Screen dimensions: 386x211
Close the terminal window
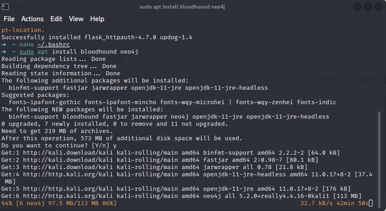tap(380, 7)
